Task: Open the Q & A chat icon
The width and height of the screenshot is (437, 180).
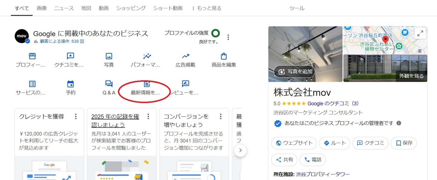Action: (x=109, y=84)
